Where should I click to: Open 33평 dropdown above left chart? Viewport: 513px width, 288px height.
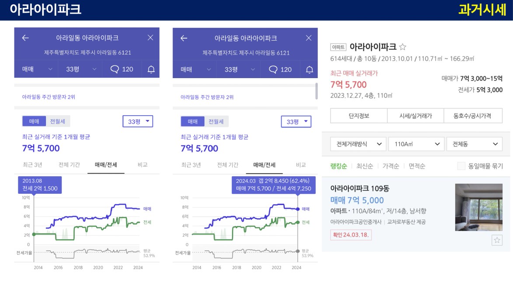click(138, 121)
